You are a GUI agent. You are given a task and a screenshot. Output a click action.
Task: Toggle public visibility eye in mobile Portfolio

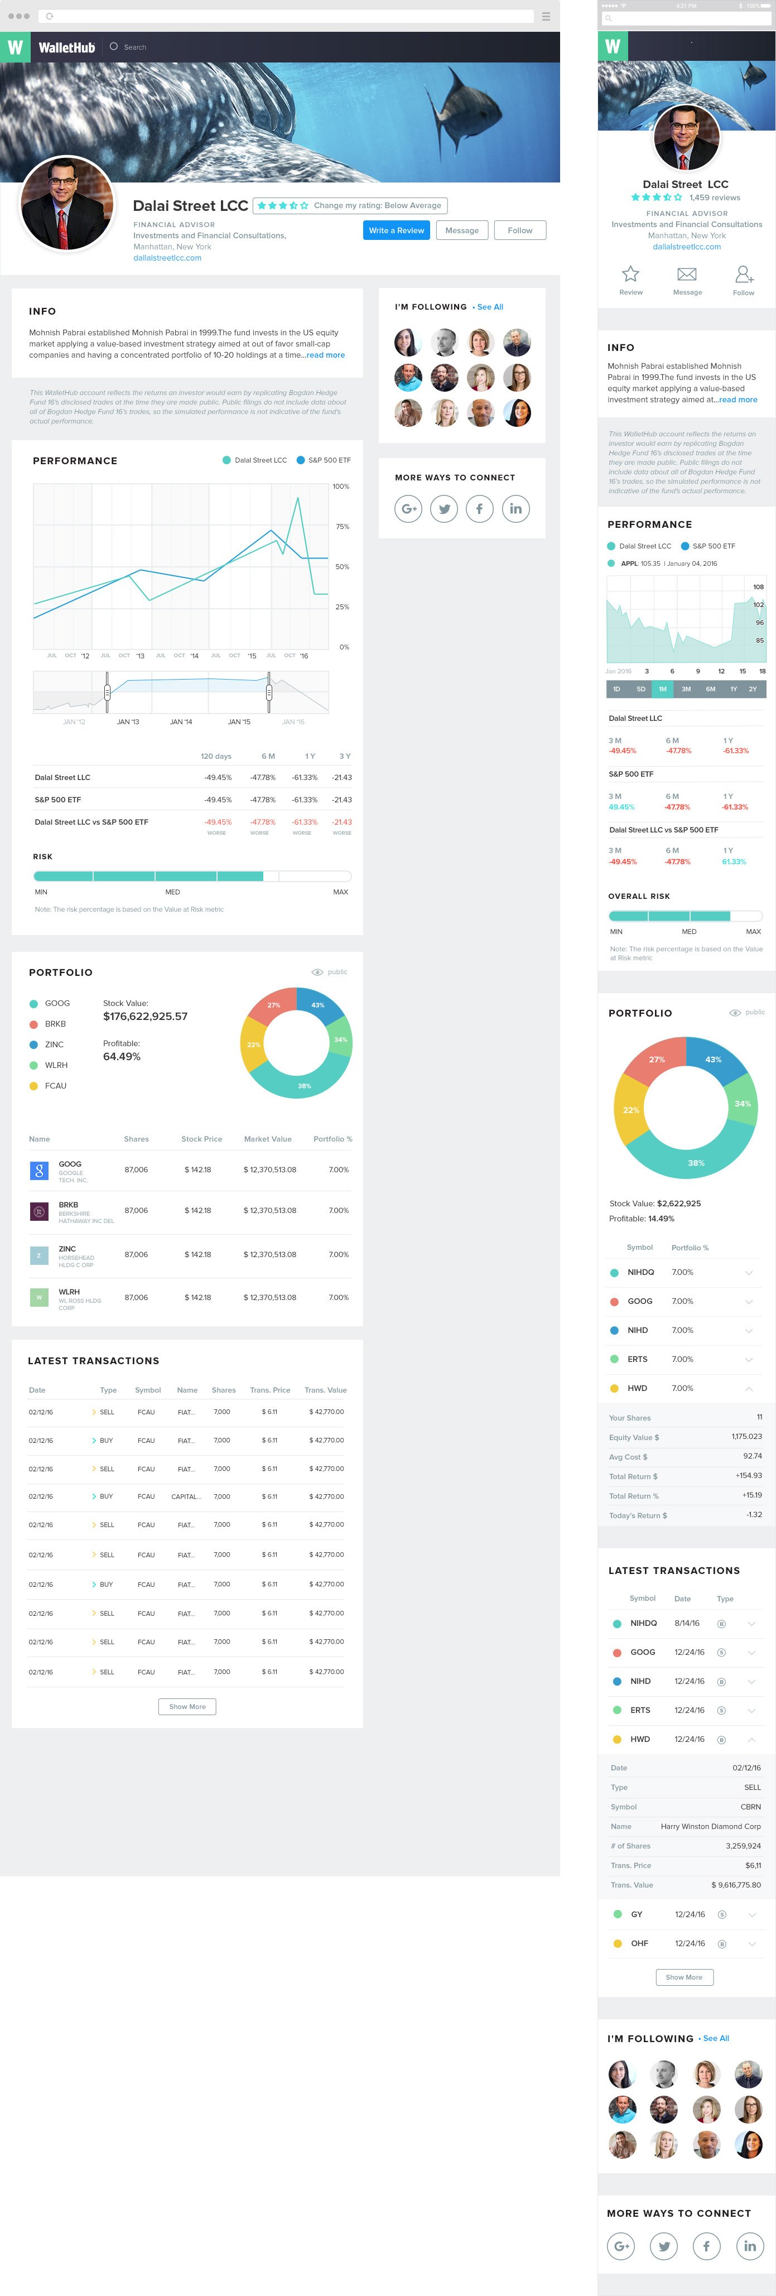(735, 1013)
